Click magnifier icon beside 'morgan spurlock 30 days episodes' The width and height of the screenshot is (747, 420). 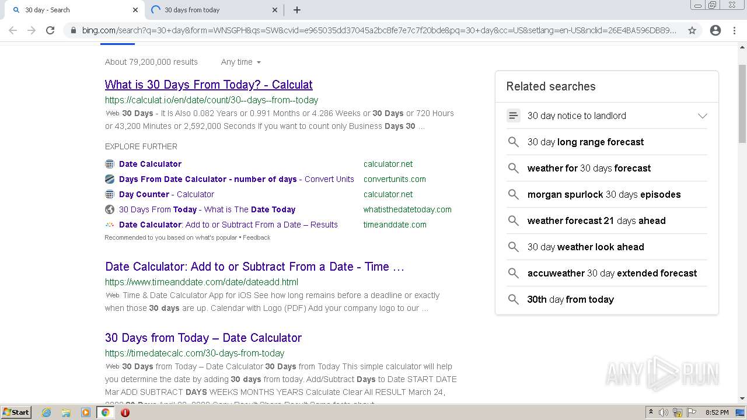click(514, 194)
